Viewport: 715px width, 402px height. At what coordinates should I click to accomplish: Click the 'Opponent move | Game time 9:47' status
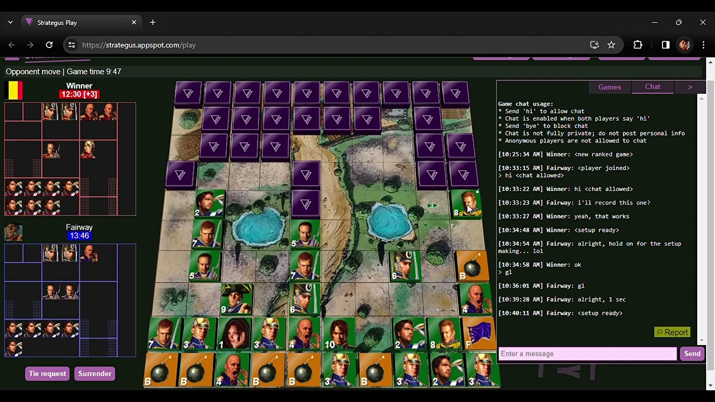tap(63, 71)
